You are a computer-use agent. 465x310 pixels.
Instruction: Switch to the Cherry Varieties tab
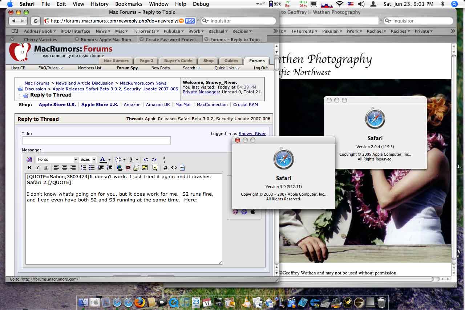coord(40,39)
